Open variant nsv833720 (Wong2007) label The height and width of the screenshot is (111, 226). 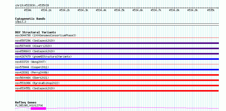click(30, 62)
